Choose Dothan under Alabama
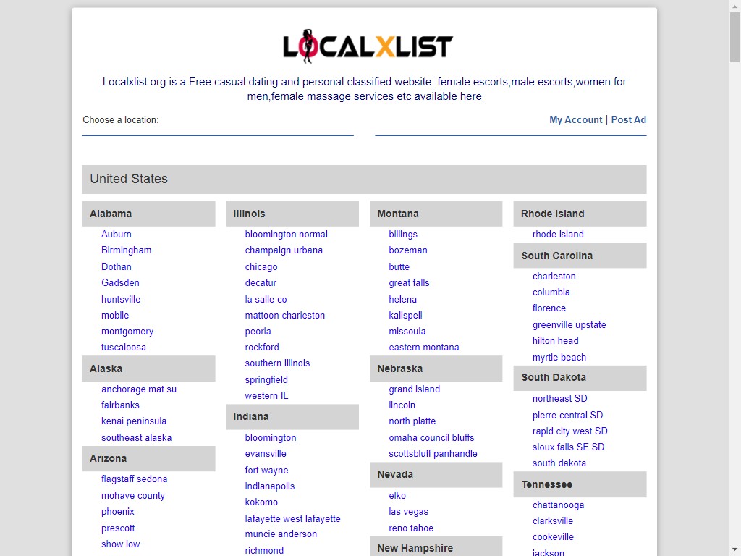 coord(117,266)
